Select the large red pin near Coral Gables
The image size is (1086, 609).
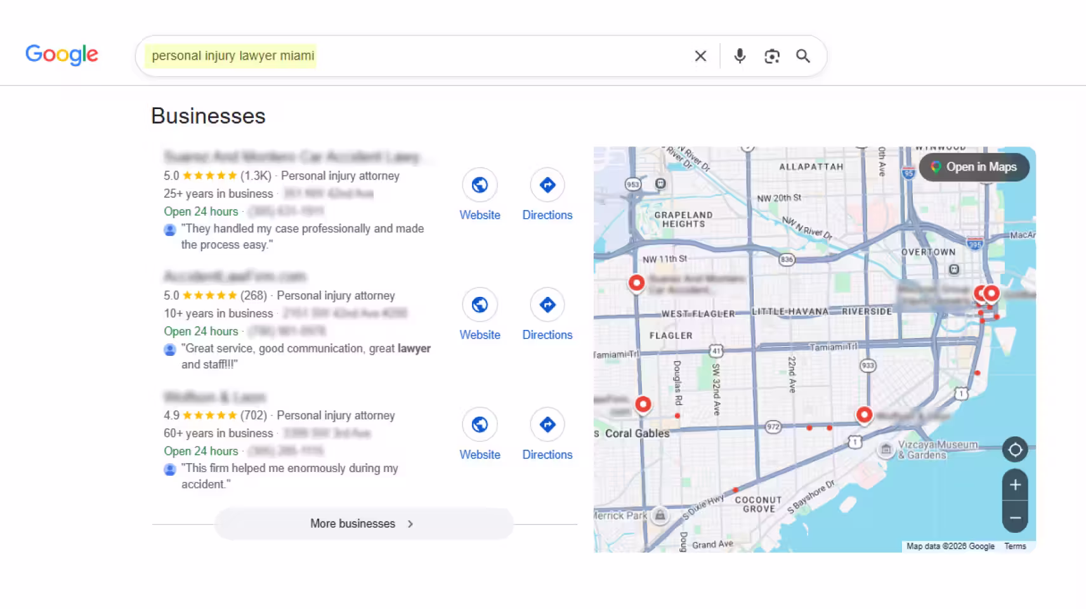[643, 404]
